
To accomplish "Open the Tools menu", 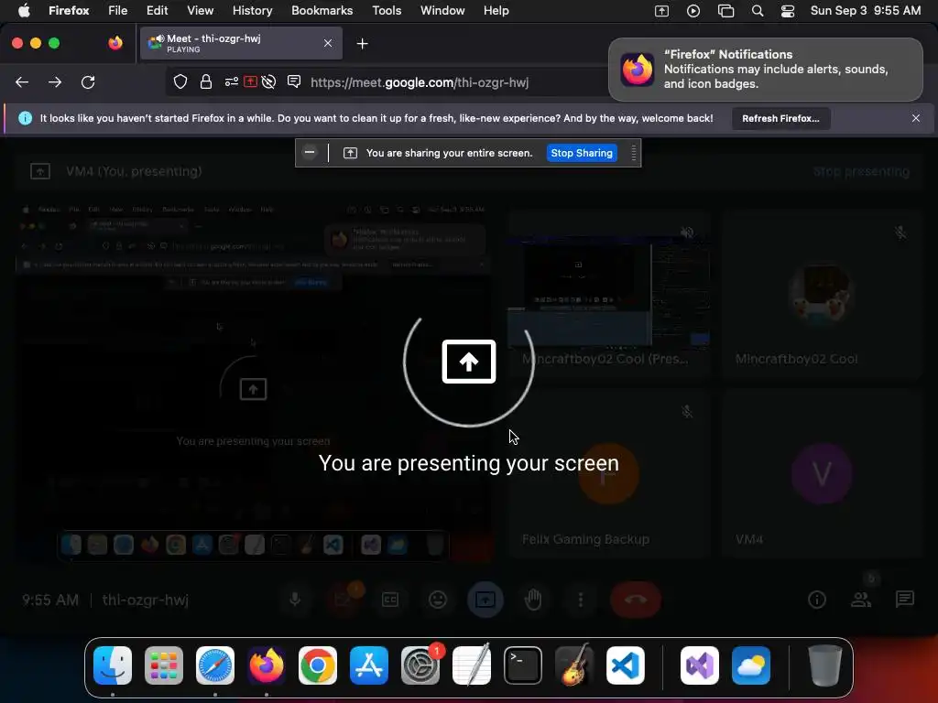I will click(387, 11).
